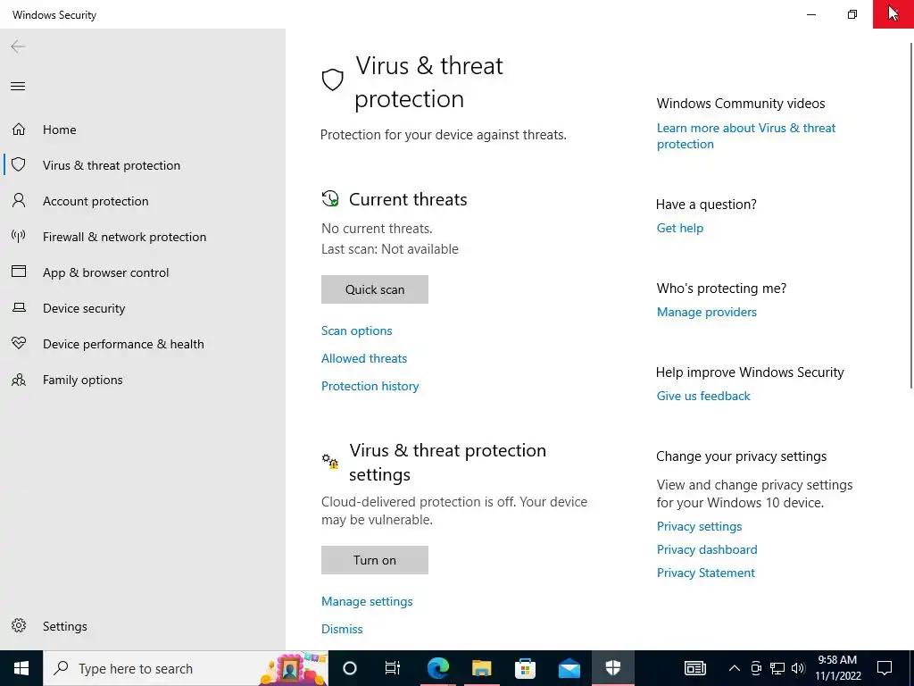Click the Family options people icon
Screen dimensions: 914x686
[x=19, y=380]
